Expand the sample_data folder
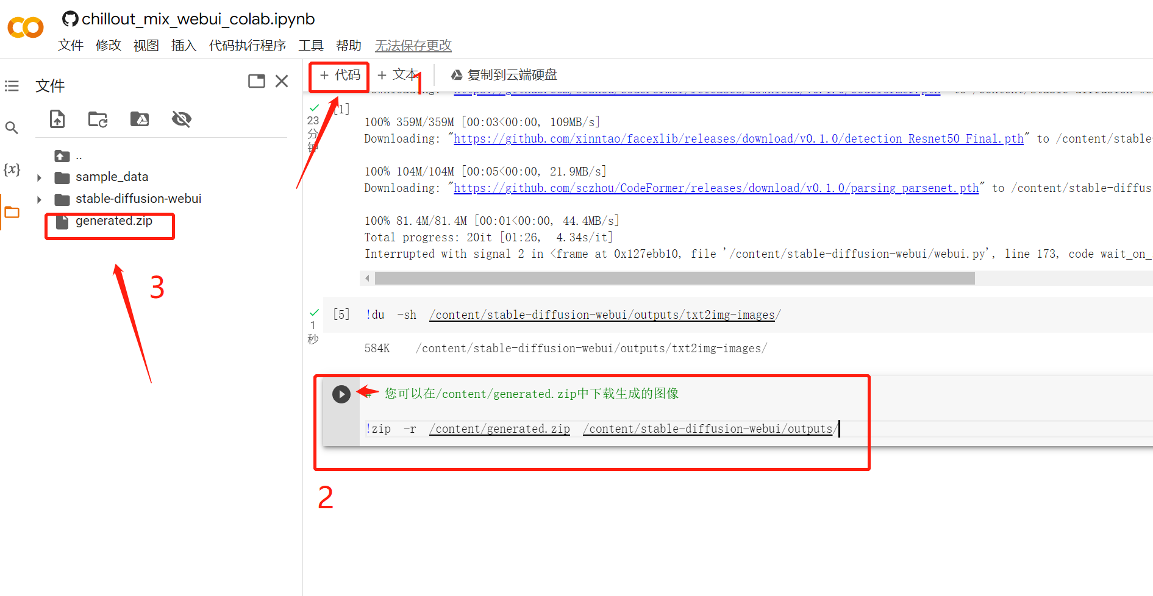Screen dimensions: 1153x596 40,177
